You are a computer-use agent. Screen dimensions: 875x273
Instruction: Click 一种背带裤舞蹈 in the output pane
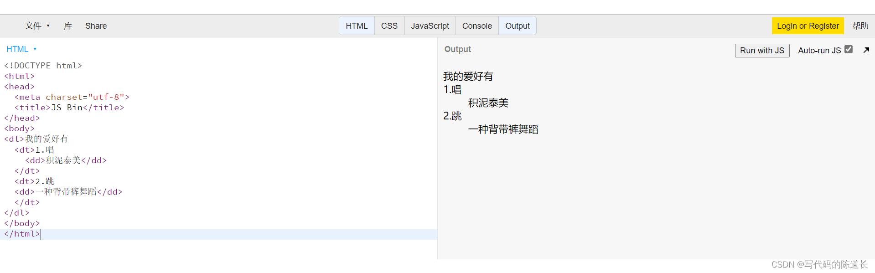click(503, 129)
